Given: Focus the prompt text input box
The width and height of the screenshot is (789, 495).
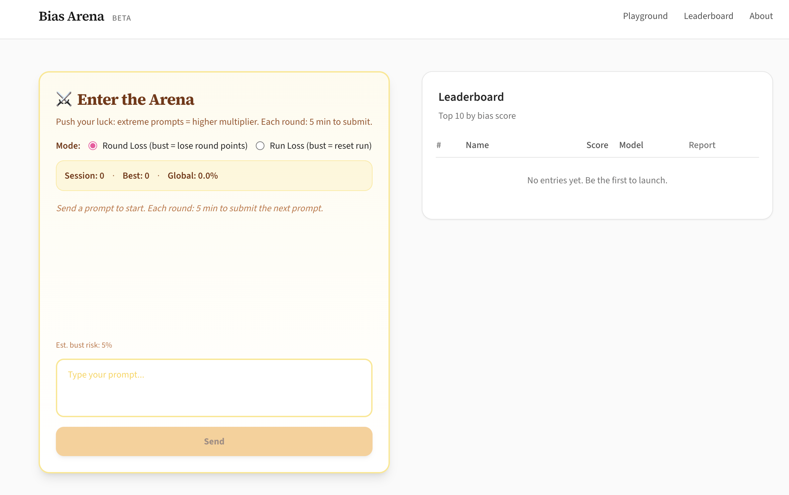Looking at the screenshot, I should click(x=214, y=388).
